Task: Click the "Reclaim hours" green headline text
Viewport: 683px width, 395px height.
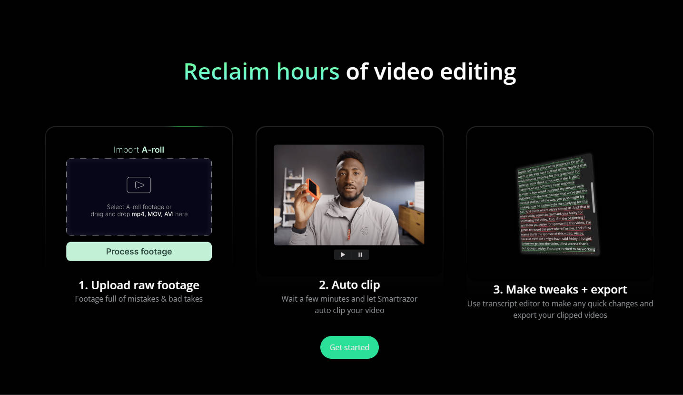Action: [261, 71]
